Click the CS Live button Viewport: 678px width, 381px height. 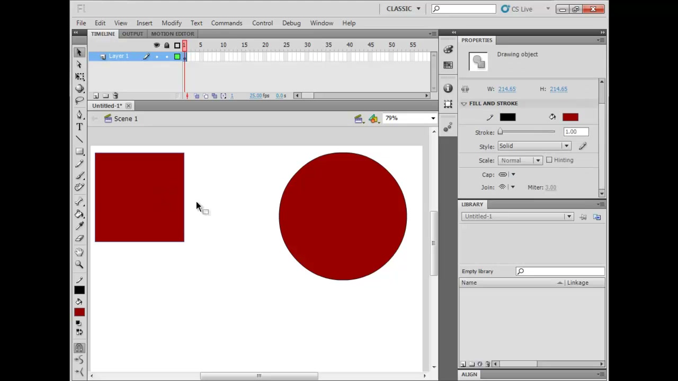[517, 9]
